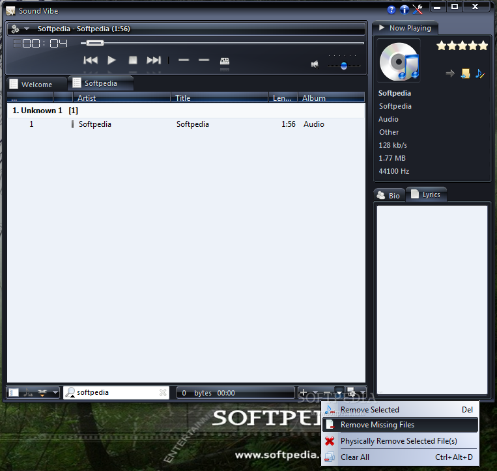The width and height of the screenshot is (497, 471).
Task: Skip to the previous track
Action: click(x=91, y=60)
